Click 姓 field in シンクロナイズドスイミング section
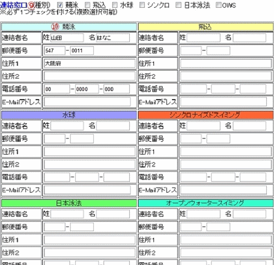This screenshot has height=265, width=274. 203,126
